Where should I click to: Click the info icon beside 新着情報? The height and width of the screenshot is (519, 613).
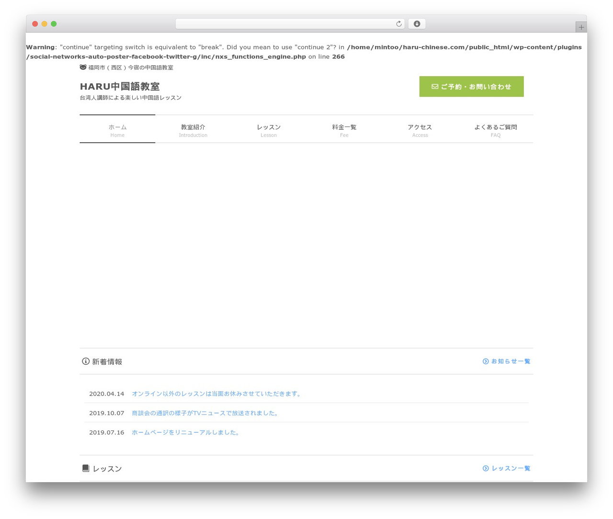(86, 361)
